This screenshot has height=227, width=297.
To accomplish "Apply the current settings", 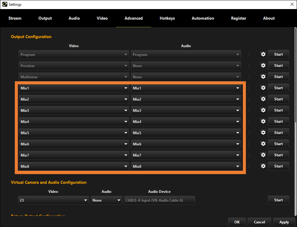I will point(284,222).
